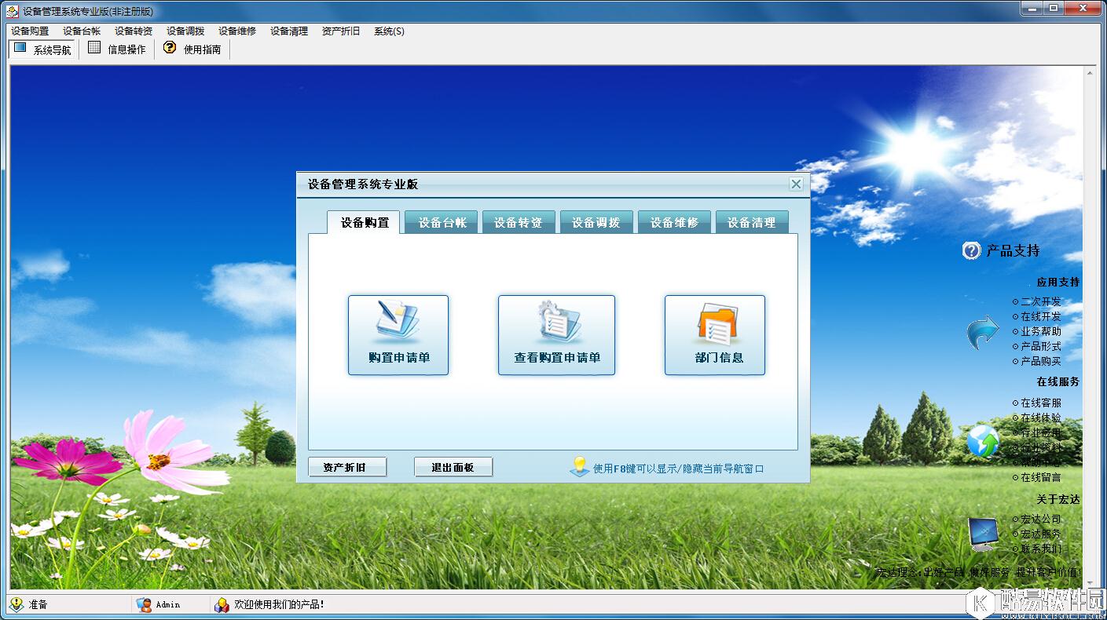Click the 系统导航 navigation toolbar icon
This screenshot has height=620, width=1107.
tap(42, 48)
